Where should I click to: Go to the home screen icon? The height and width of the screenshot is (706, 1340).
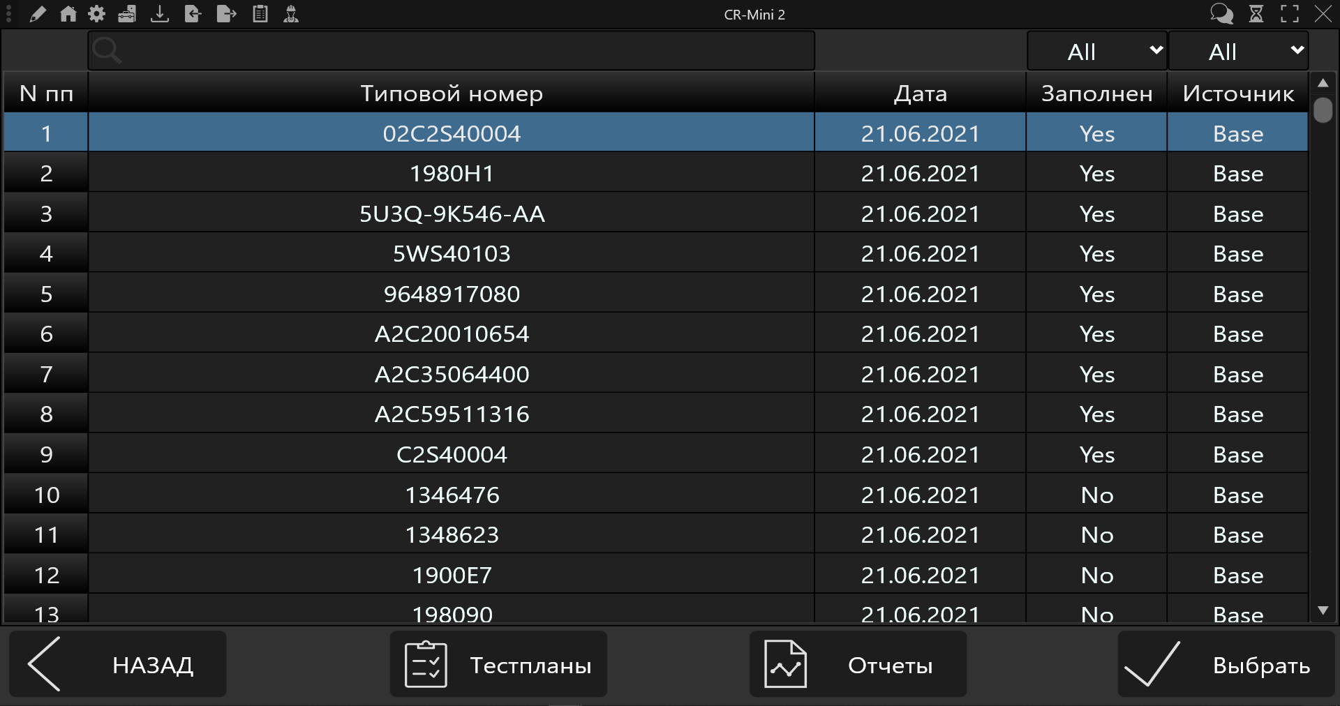(68, 14)
